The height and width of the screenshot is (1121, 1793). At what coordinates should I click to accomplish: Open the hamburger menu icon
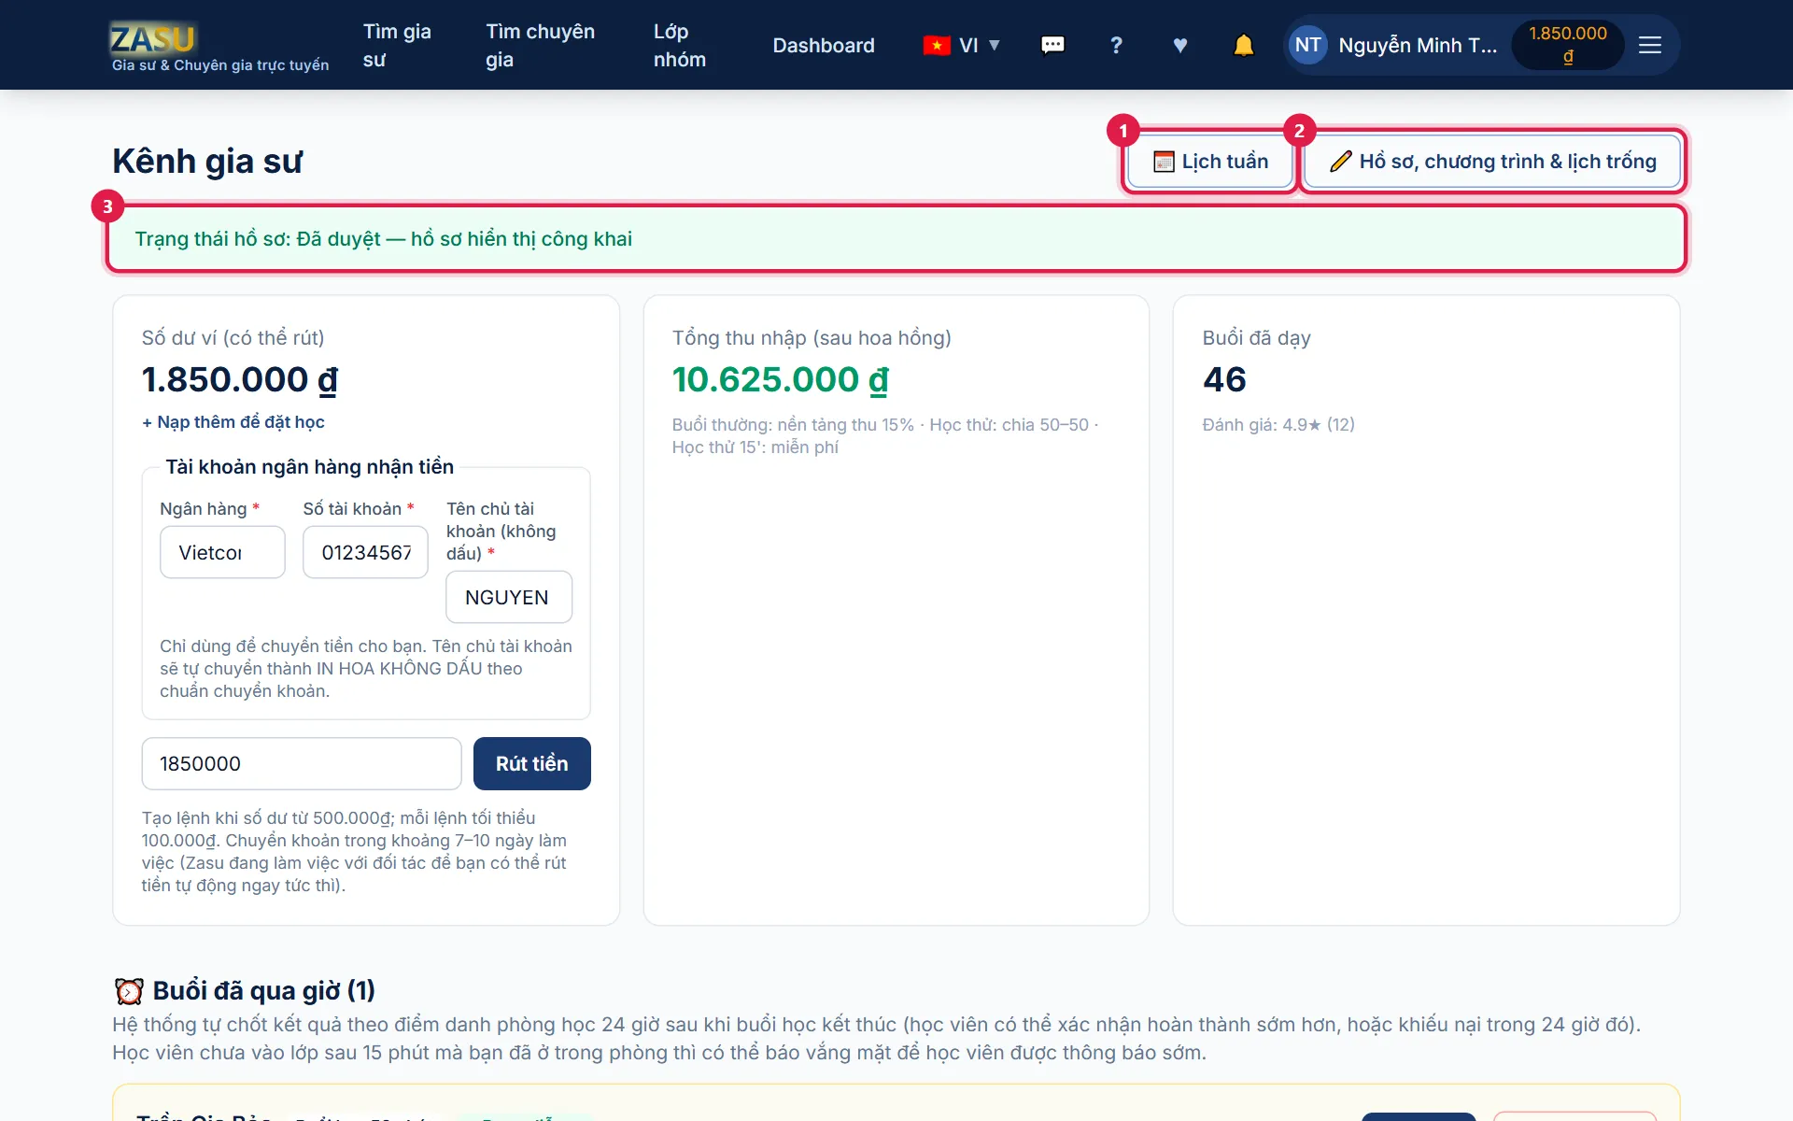click(1650, 45)
